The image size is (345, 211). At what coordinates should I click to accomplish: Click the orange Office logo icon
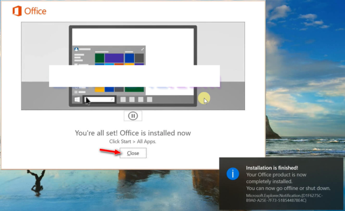(x=17, y=11)
